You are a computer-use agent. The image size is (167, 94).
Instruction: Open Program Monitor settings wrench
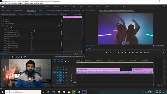(154, 46)
